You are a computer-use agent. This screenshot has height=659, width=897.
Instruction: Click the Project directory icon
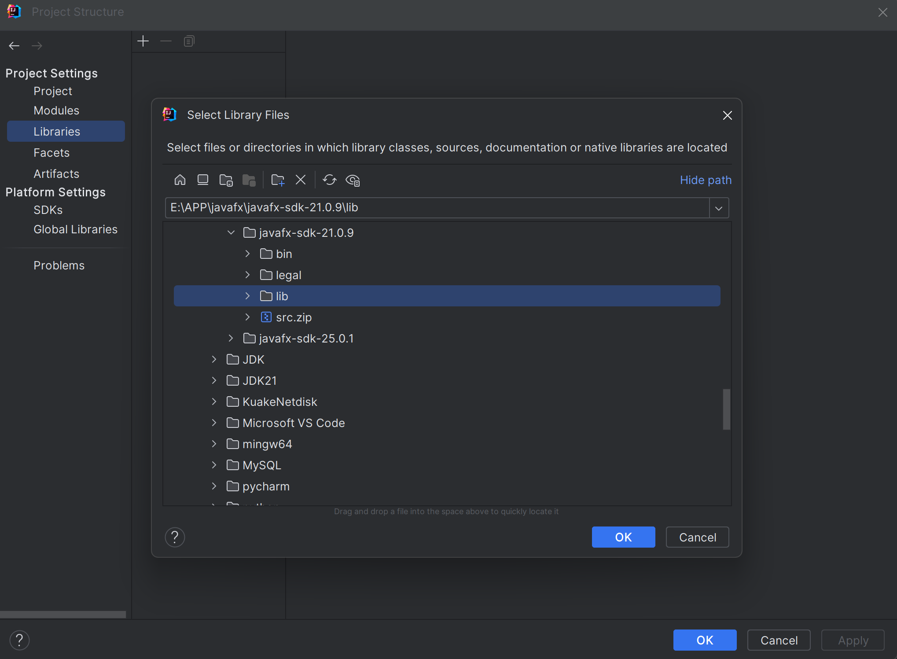pyautogui.click(x=226, y=180)
